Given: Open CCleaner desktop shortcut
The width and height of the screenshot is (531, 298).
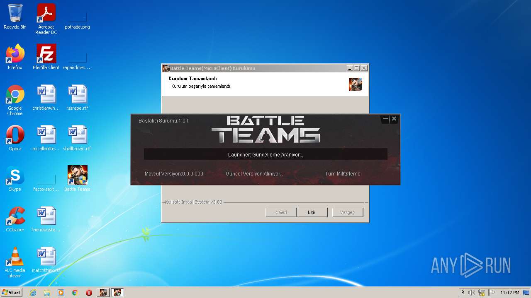Looking at the screenshot, I should 15,219.
